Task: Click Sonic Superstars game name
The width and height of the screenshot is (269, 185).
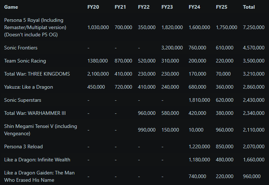Action: (x=23, y=100)
